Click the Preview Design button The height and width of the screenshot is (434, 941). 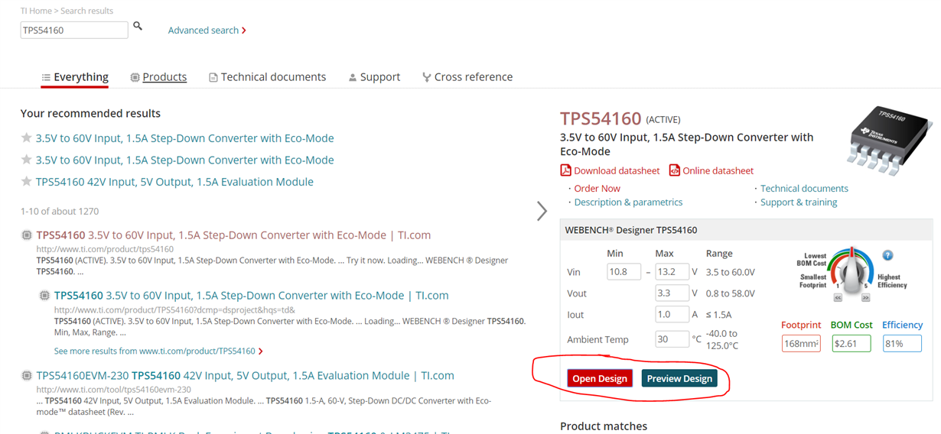[x=679, y=378]
